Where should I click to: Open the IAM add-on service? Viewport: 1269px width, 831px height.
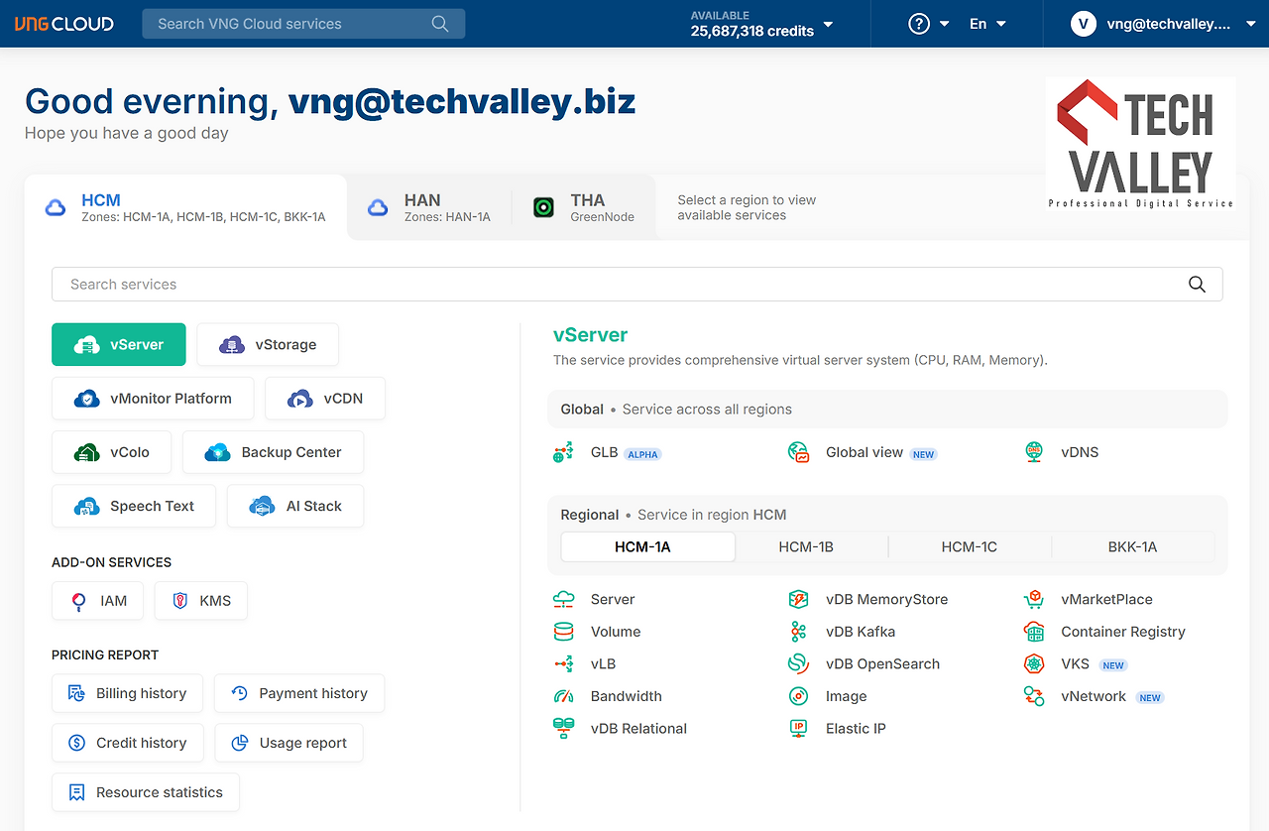tap(97, 601)
